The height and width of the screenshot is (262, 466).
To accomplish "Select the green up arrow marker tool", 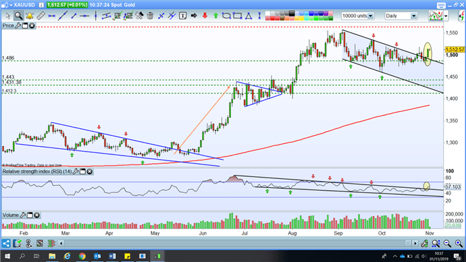I will 216,16.
